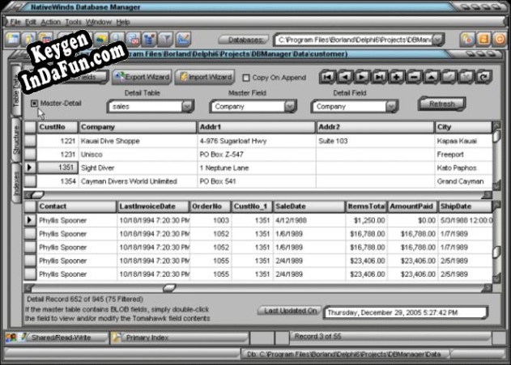Screen dimensions: 511x365
Task: Open the Databases path dropdown arrow
Action: coord(439,40)
